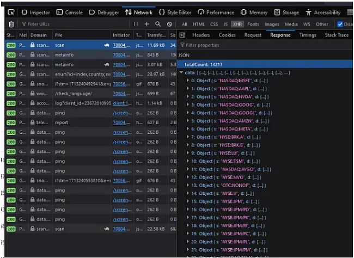This screenshot has height=258, width=354.
Task: Toggle the Disable cache checkbox
Action: tap(340, 24)
